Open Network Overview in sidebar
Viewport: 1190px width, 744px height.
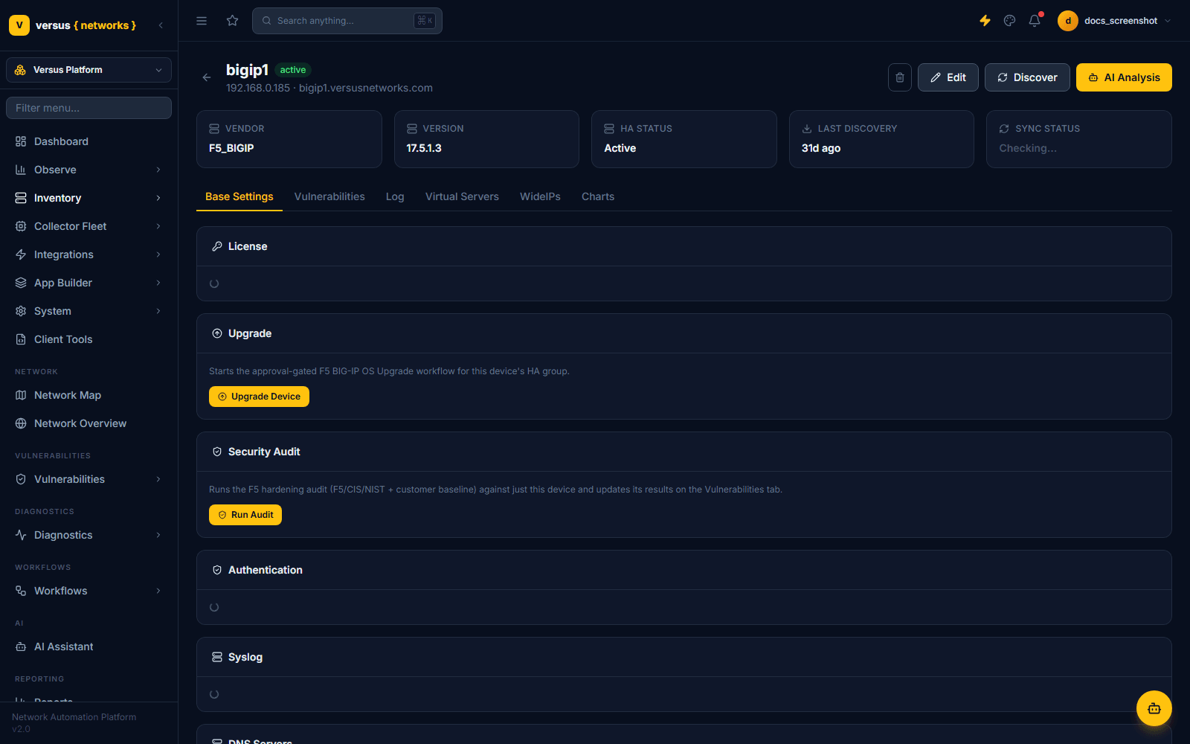[89, 423]
